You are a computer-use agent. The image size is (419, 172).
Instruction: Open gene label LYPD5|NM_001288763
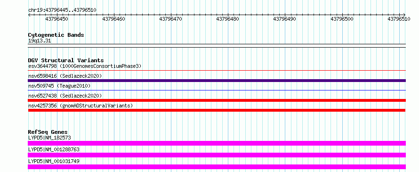pos(54,149)
